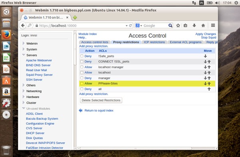The height and width of the screenshot is (157, 240).
Task: Select the Webmin 1.710 browser tab
Action: [46, 18]
